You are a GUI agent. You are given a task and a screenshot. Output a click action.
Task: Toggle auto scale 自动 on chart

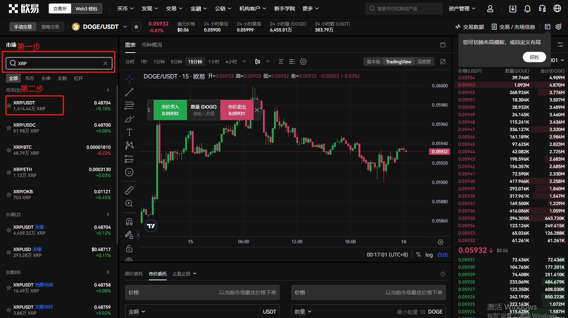pos(442,255)
